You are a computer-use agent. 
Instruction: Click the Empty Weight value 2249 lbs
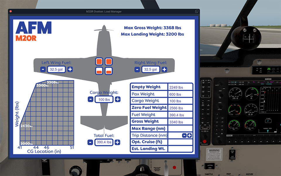[x=176, y=87]
